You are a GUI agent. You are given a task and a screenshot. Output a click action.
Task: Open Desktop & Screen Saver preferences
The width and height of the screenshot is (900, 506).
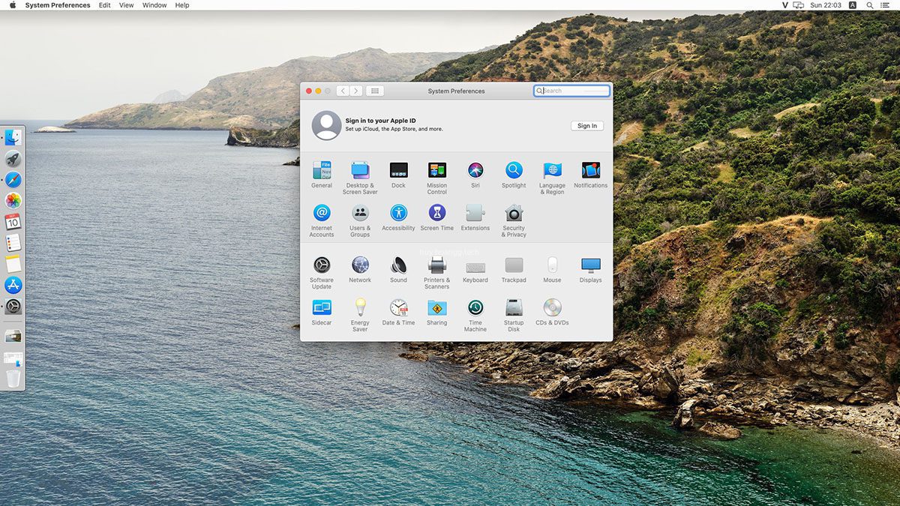pos(360,178)
